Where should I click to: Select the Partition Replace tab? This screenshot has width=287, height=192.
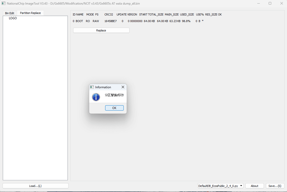point(30,13)
